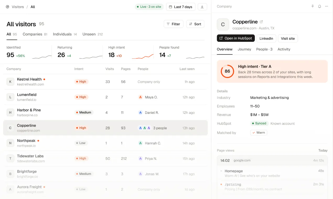Click the Live · 3 on site badge
The width and height of the screenshot is (333, 199).
pyautogui.click(x=149, y=7)
